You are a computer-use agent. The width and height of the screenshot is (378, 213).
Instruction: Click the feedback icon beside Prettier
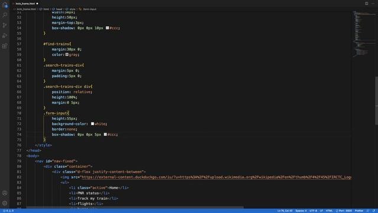pyautogui.click(x=367, y=211)
